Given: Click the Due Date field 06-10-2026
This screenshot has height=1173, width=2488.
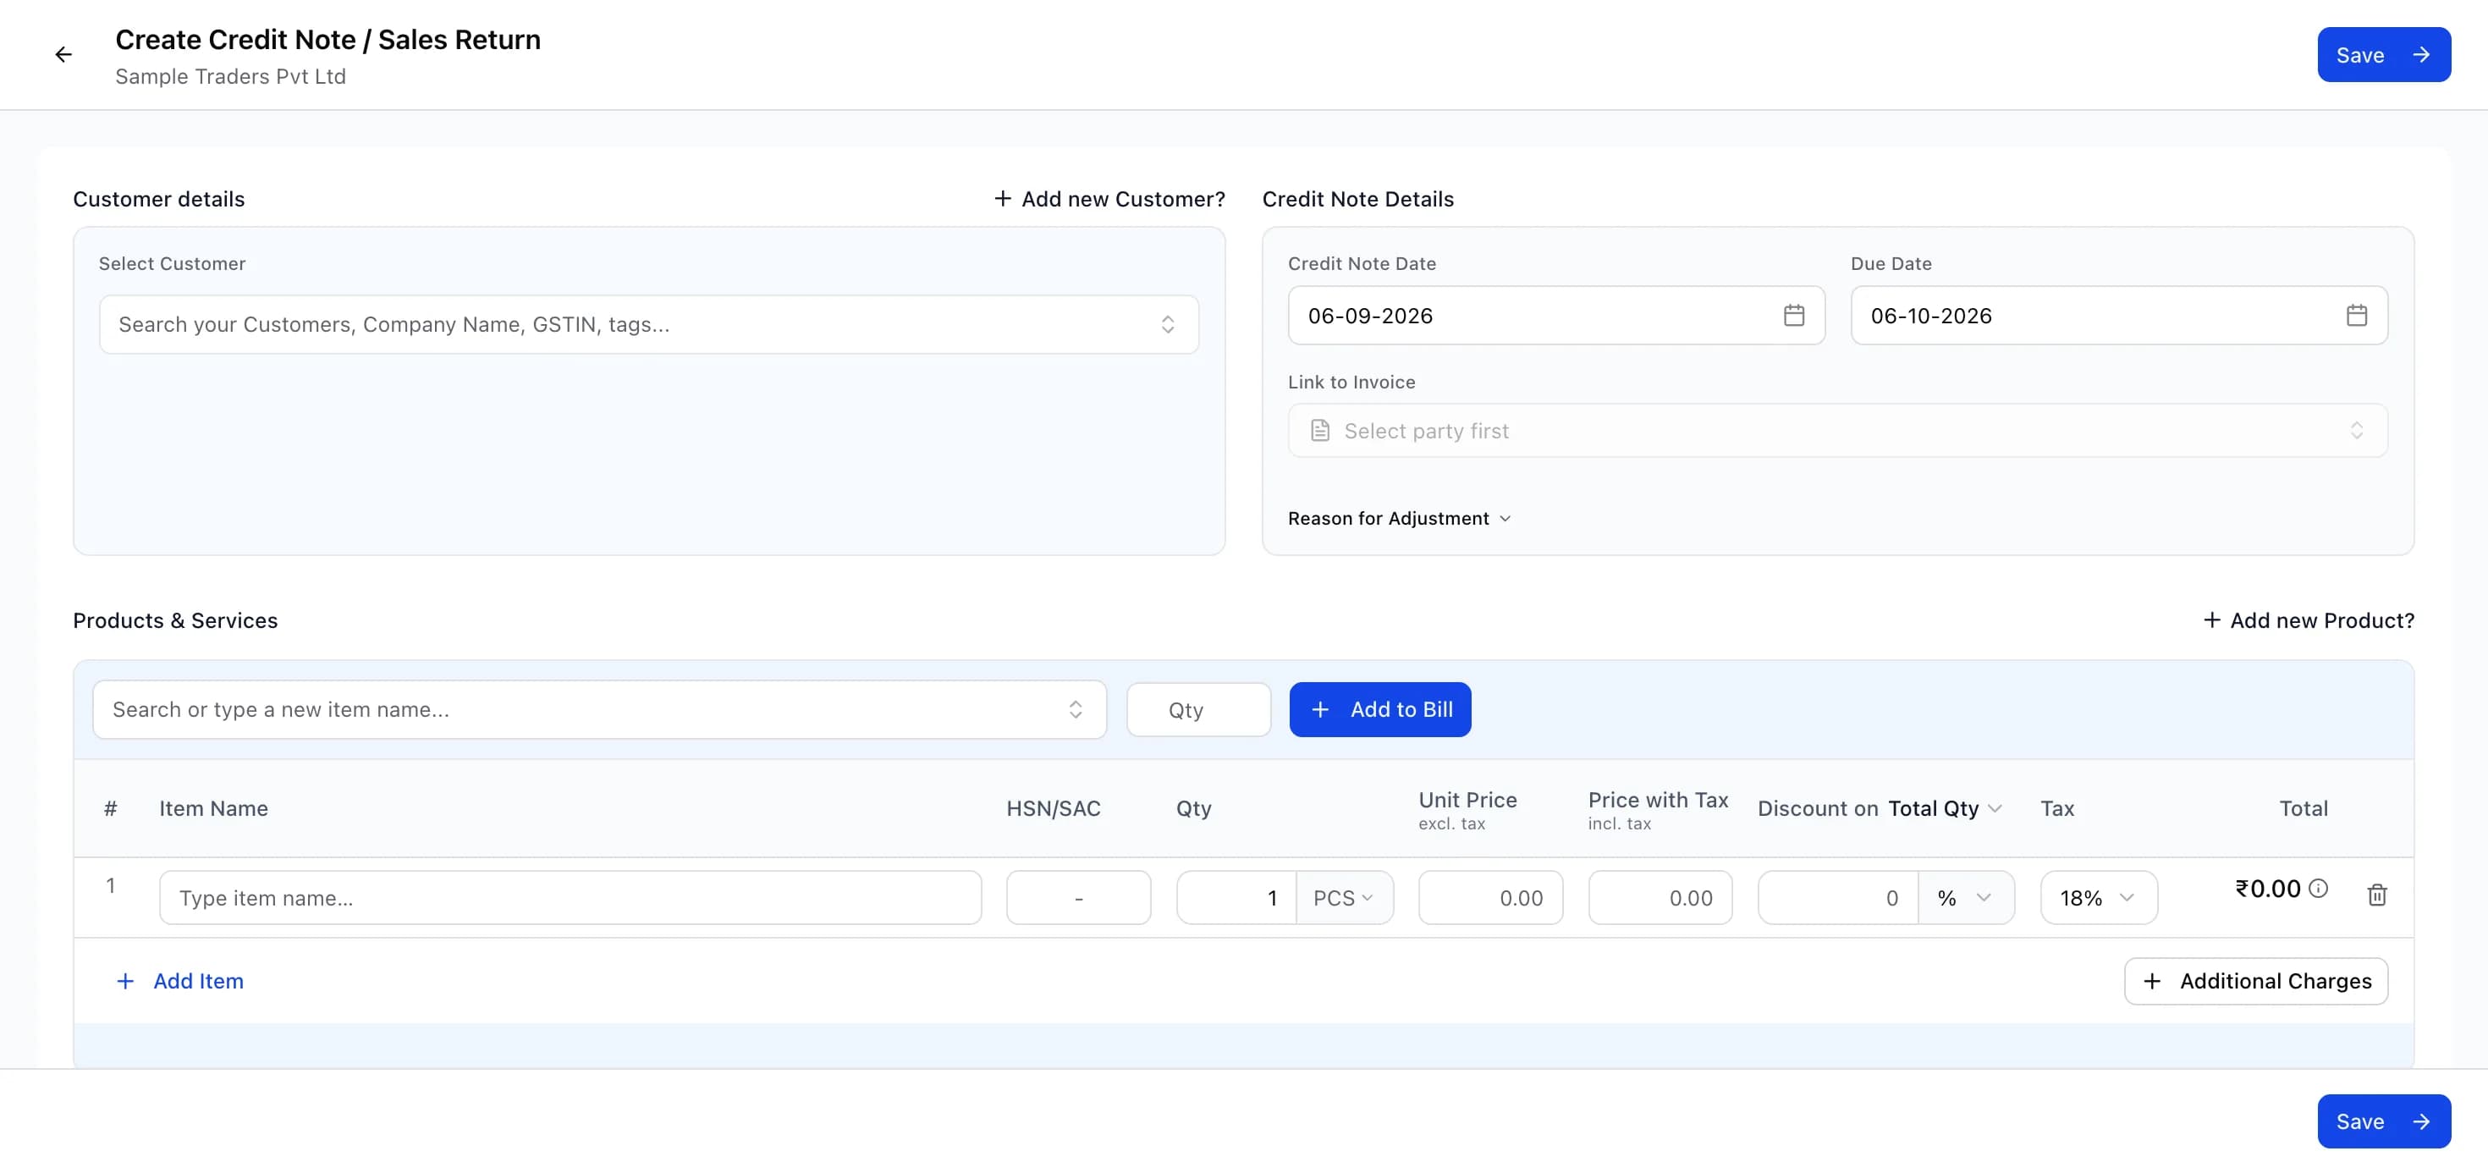Looking at the screenshot, I should click(x=2118, y=315).
